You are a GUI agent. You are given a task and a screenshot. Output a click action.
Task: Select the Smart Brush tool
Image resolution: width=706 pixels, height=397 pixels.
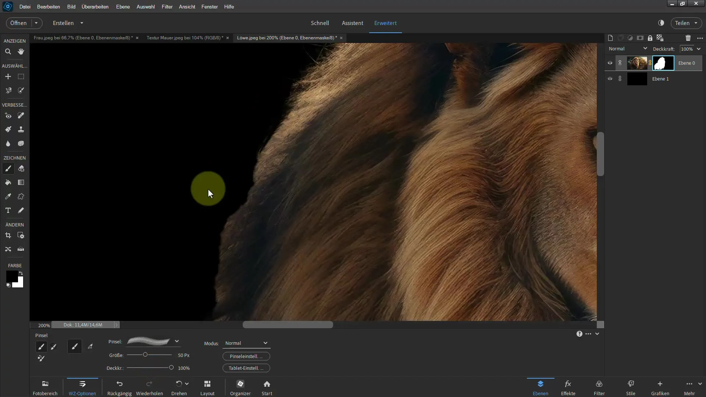coord(8,129)
